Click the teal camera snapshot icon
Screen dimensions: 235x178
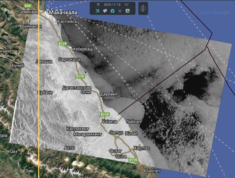click(x=112, y=11)
